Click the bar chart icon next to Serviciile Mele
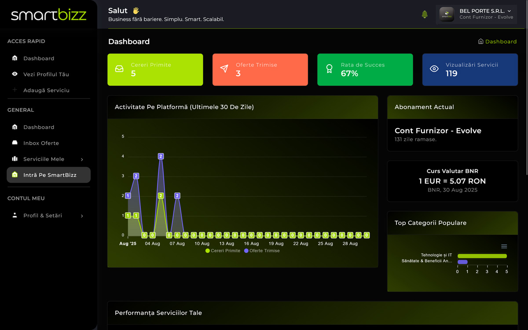This screenshot has width=528, height=330. (15, 159)
